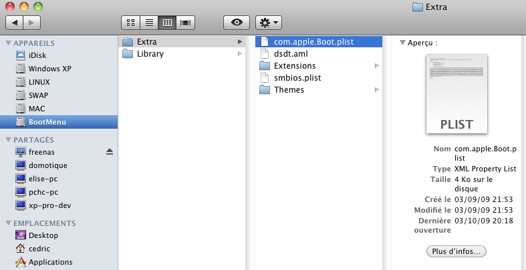
Task: Open the domotique shared computer
Action: click(59, 165)
